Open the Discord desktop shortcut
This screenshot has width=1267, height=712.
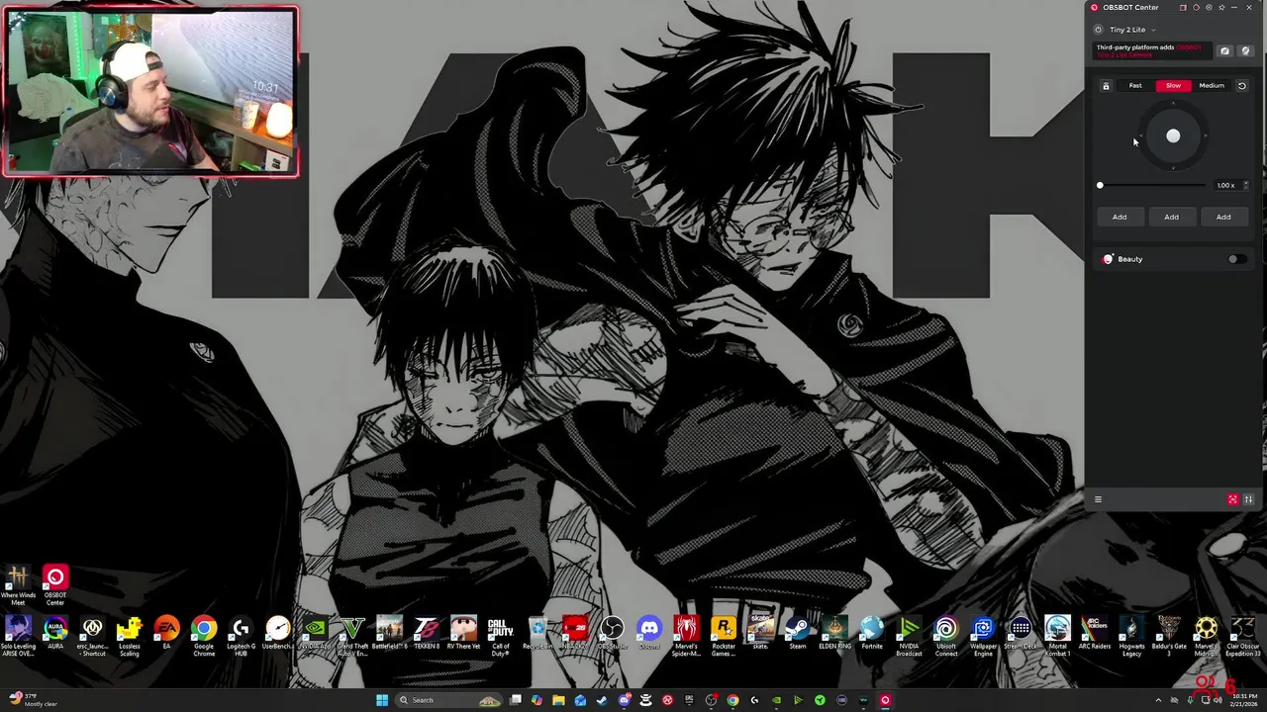649,633
